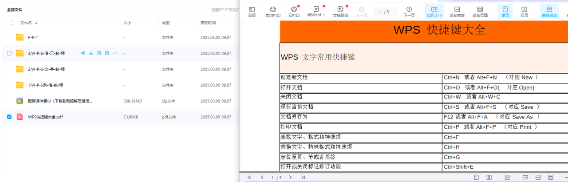This screenshot has height=182, width=568.
Task: Click single page icon in bottom status bar
Action: coord(476,178)
